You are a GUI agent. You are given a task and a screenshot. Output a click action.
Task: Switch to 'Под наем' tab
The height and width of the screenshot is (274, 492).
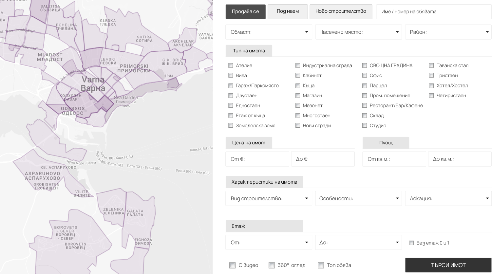287,11
